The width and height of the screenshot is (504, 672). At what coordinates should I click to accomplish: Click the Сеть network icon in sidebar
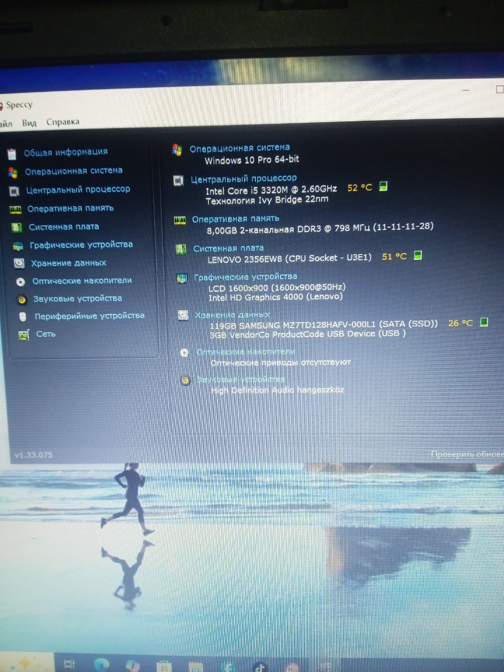[24, 335]
